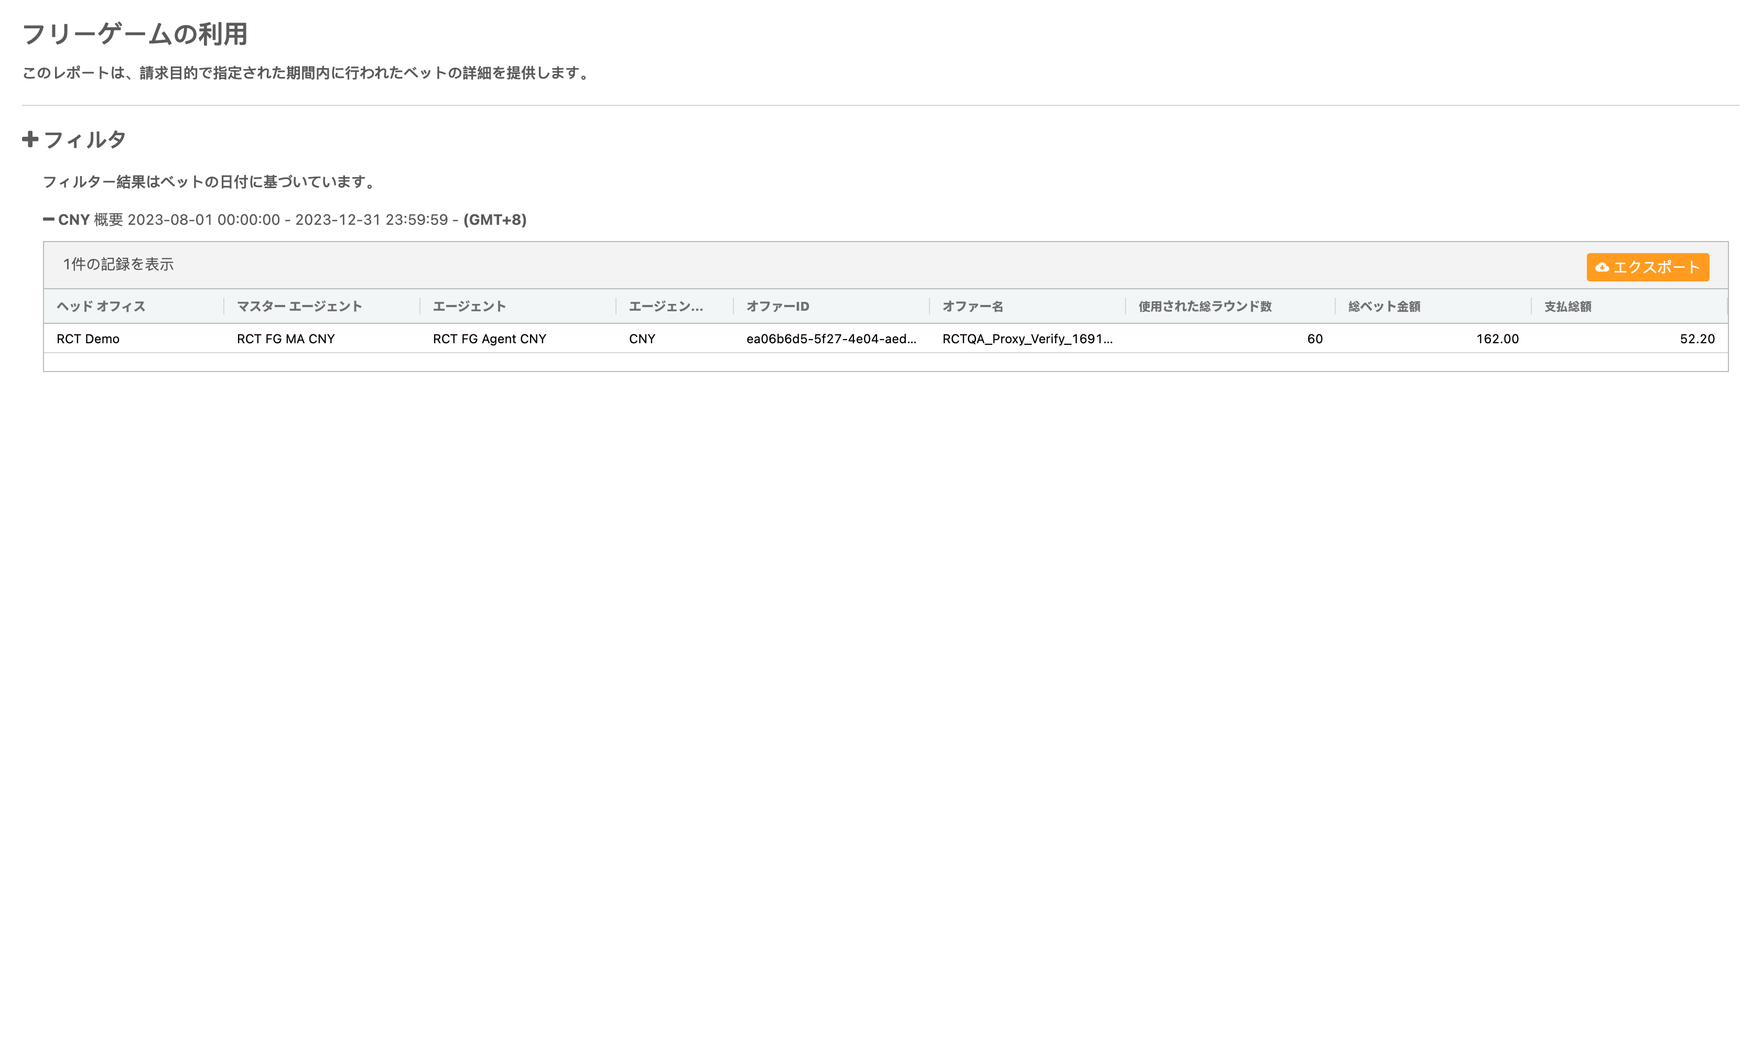Click the offer ID ea06b6d5 cell
The width and height of the screenshot is (1752, 1047).
point(831,339)
